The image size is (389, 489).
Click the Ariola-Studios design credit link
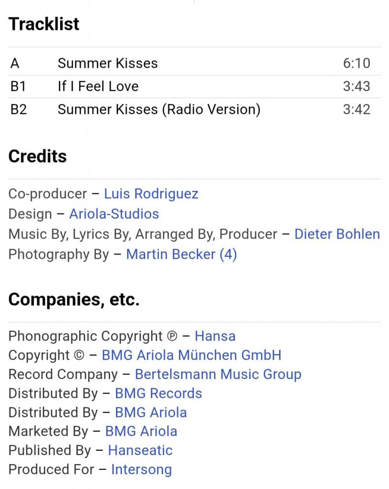pos(114,213)
